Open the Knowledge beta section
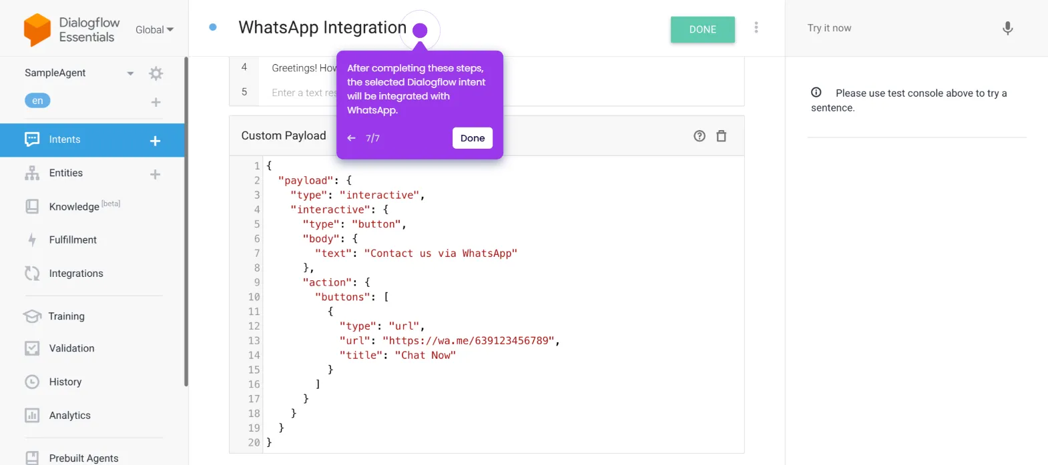The height and width of the screenshot is (465, 1048). pos(84,206)
